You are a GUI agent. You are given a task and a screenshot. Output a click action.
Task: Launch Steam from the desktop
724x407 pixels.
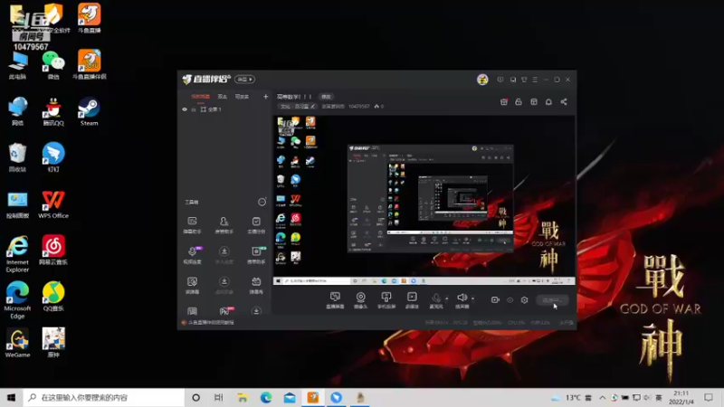click(89, 111)
